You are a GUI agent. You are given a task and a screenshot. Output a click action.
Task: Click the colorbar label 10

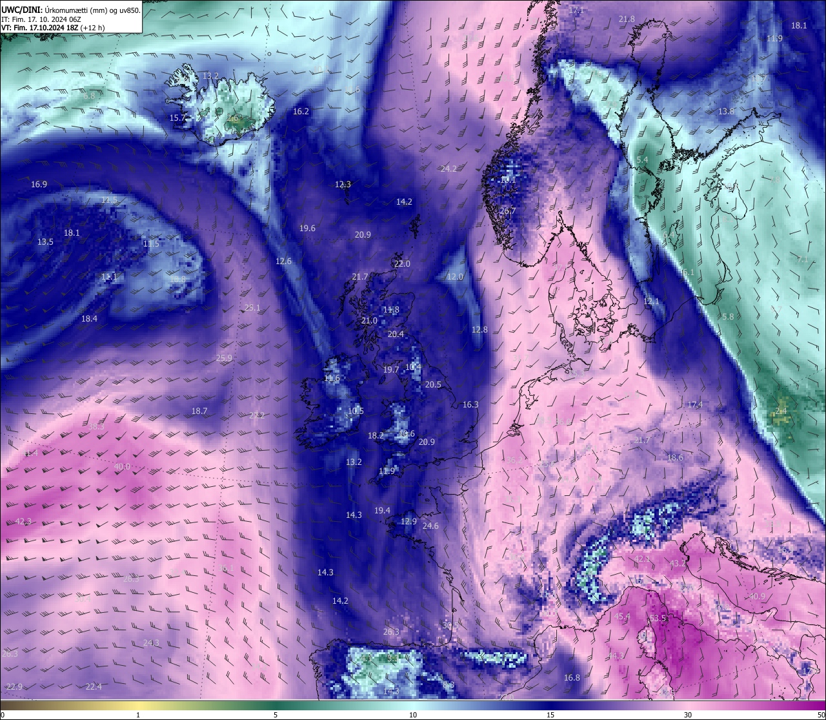tap(413, 715)
